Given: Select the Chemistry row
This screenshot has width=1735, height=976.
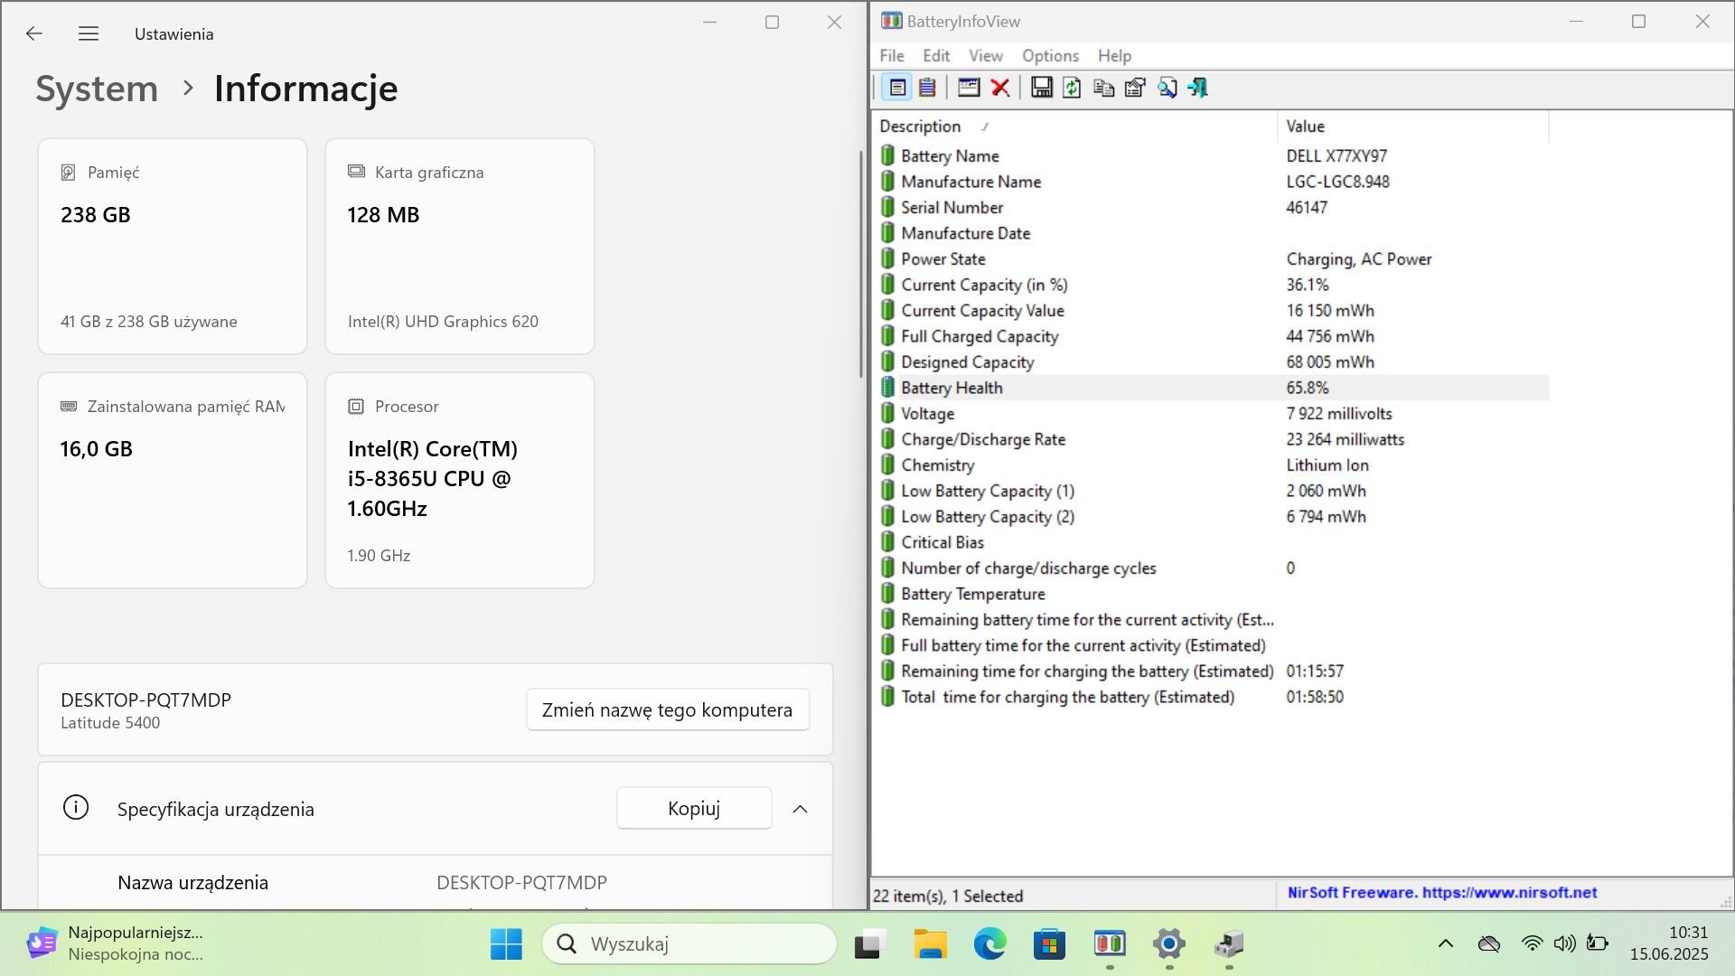Looking at the screenshot, I should [1211, 465].
